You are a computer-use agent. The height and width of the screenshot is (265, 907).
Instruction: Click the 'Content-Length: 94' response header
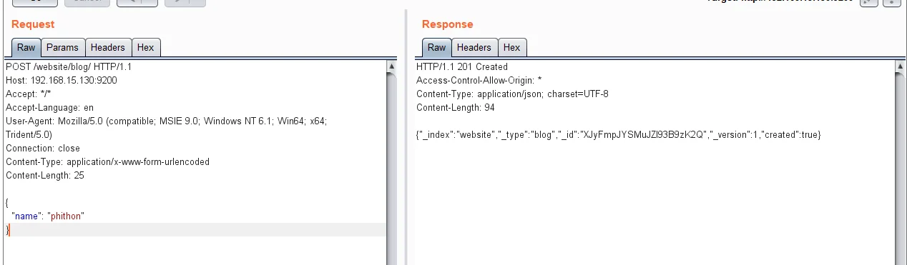click(x=456, y=107)
